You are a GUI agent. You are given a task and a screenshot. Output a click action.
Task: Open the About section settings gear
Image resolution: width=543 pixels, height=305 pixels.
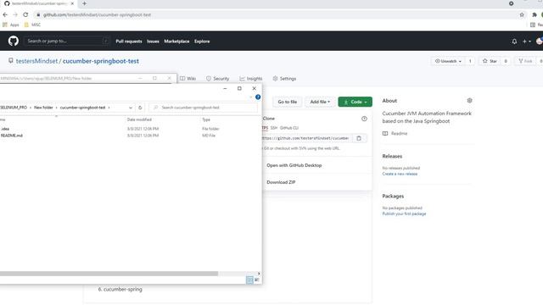(469, 101)
